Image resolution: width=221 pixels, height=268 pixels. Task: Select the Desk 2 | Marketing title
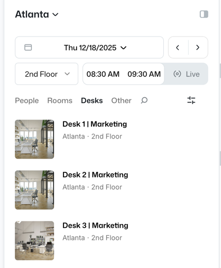[x=95, y=175]
